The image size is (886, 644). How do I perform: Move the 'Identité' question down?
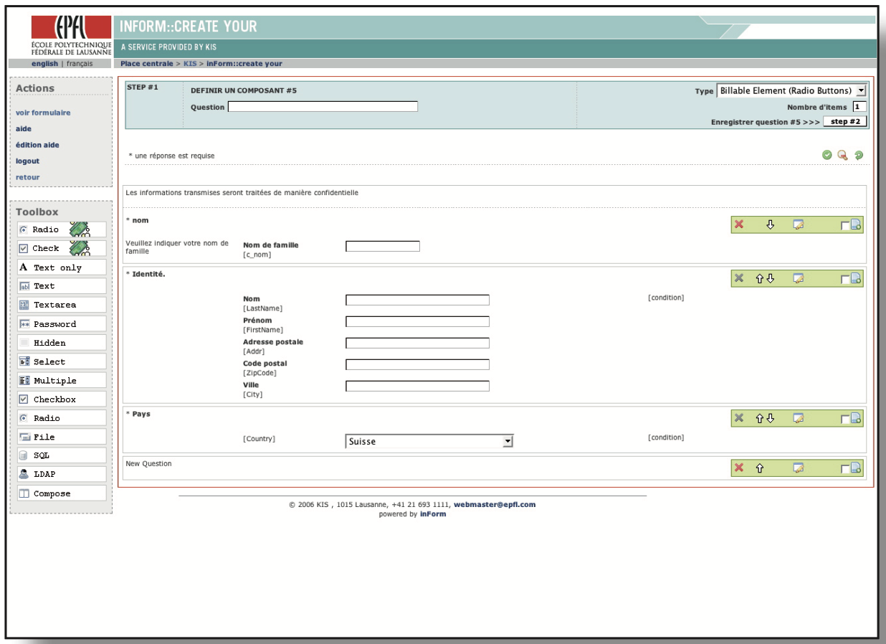click(x=771, y=278)
